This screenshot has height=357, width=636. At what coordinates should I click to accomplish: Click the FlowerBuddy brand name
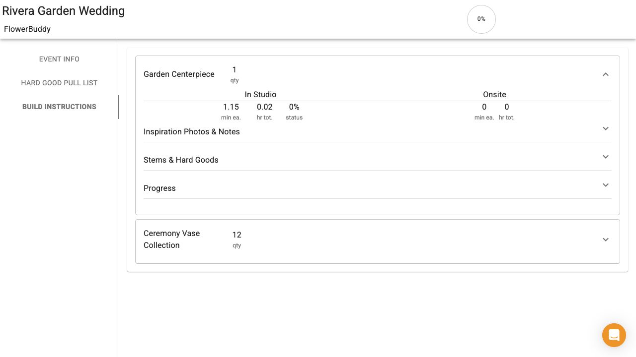[x=27, y=29]
